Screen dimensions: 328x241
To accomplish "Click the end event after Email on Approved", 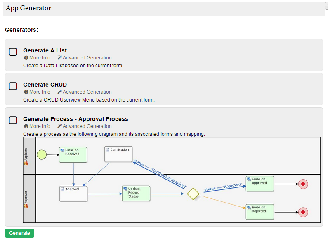I will click(x=303, y=184).
